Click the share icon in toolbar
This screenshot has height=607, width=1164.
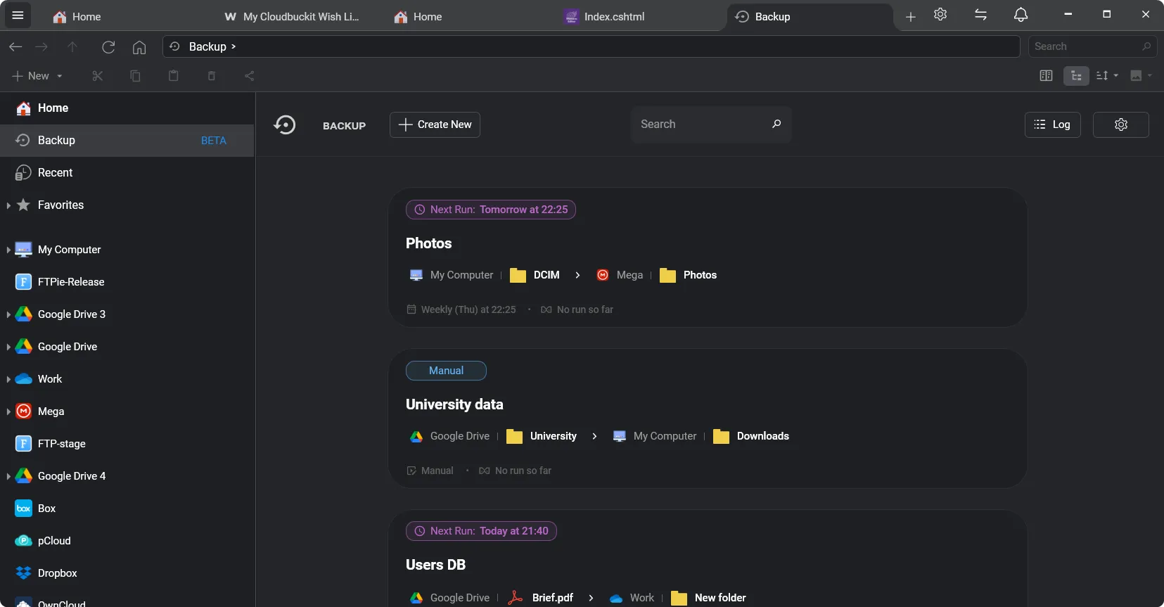pyautogui.click(x=249, y=75)
